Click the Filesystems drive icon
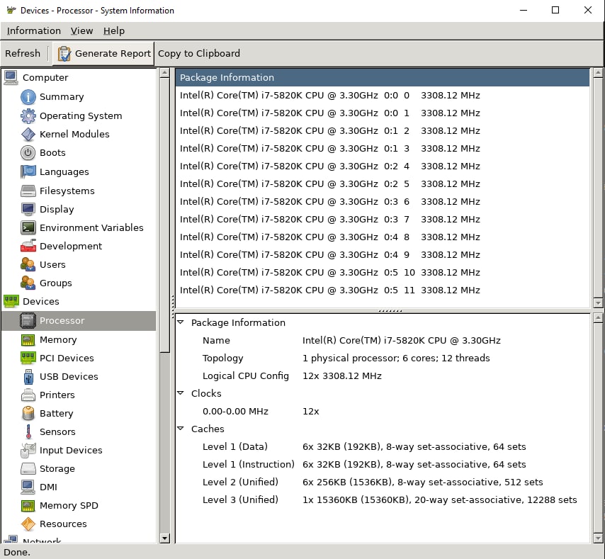605x559 pixels. tap(28, 191)
